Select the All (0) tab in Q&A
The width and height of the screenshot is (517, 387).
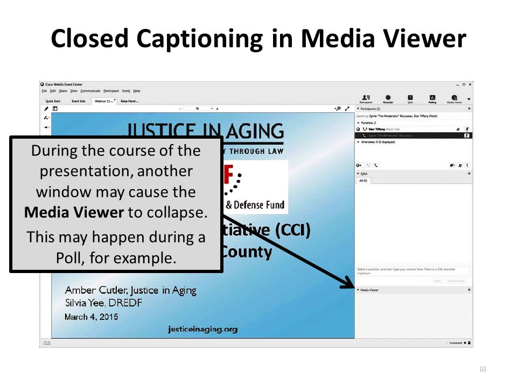click(363, 181)
